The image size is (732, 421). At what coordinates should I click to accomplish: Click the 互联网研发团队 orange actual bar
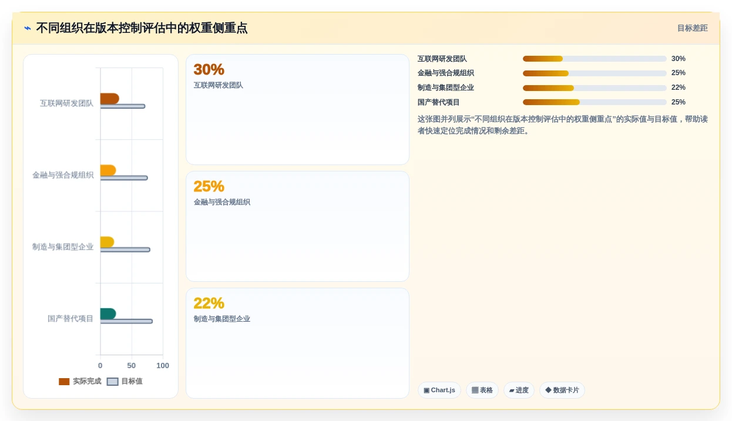click(x=109, y=99)
